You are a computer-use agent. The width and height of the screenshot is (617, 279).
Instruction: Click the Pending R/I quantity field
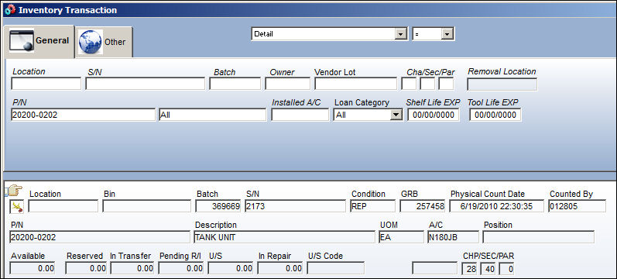pyautogui.click(x=181, y=268)
